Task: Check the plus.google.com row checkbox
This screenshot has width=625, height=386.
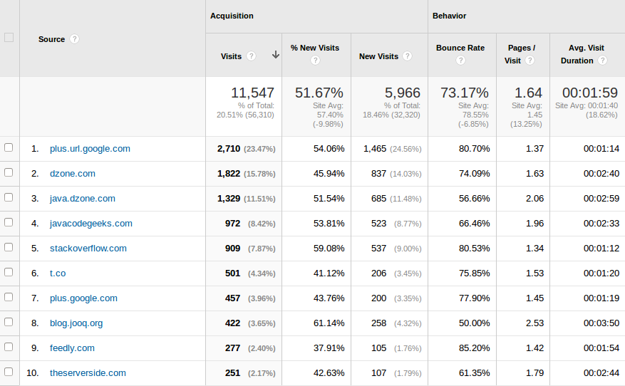Action: click(x=9, y=297)
